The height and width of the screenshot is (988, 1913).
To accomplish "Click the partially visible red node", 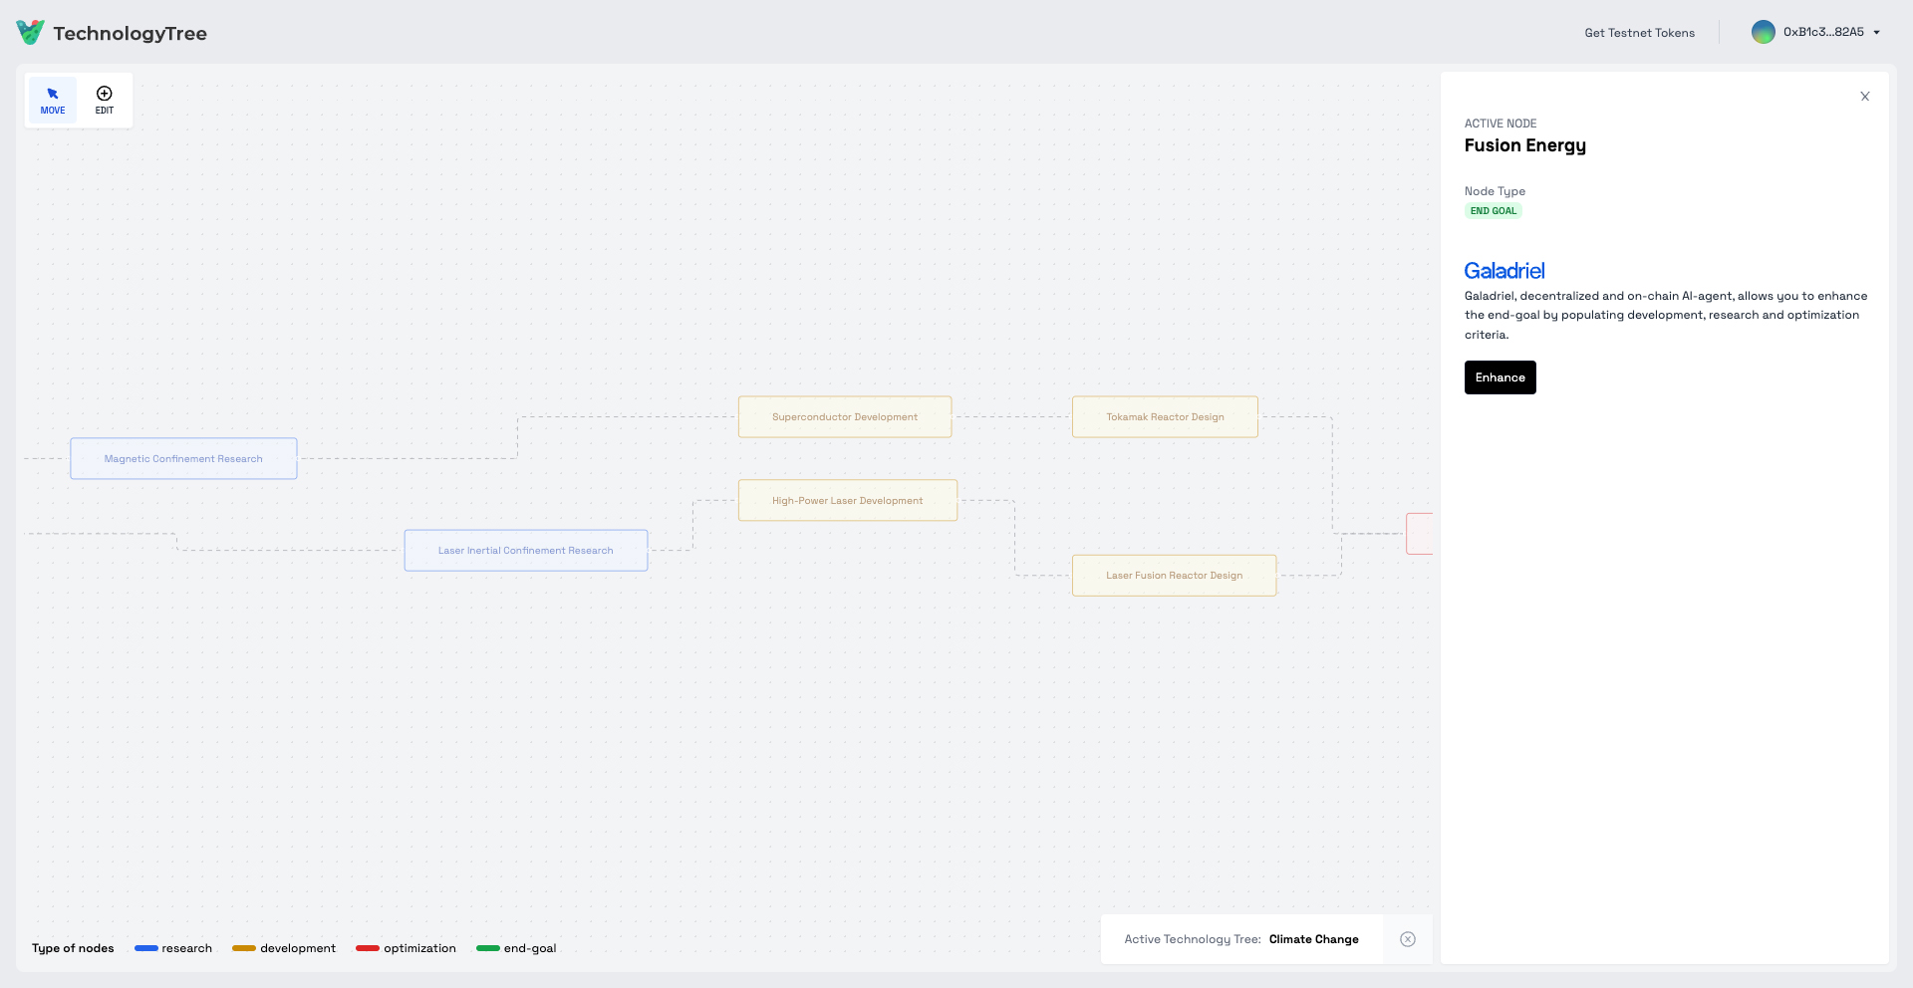I will [x=1420, y=534].
